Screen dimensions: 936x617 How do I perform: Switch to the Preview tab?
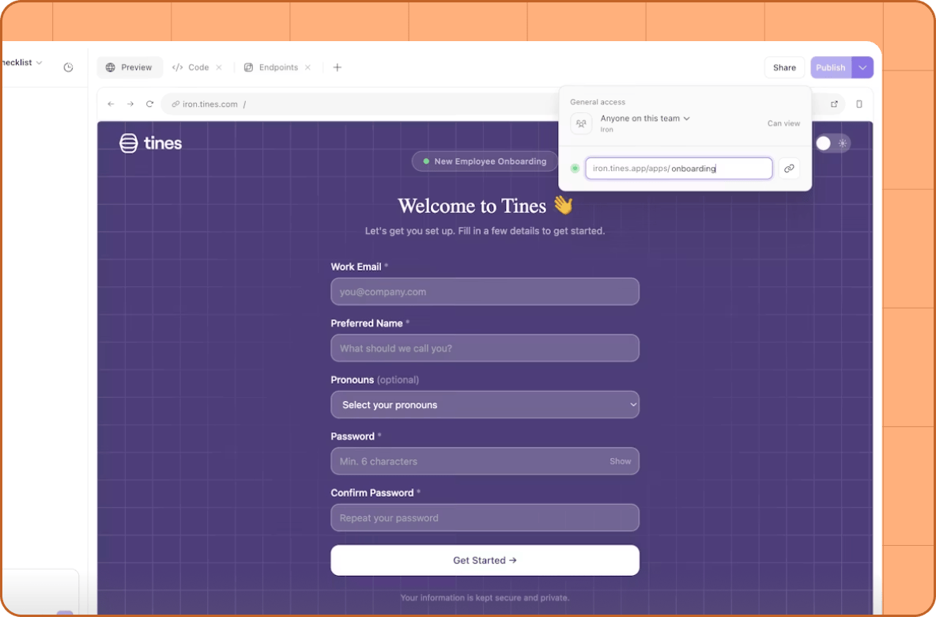click(130, 67)
